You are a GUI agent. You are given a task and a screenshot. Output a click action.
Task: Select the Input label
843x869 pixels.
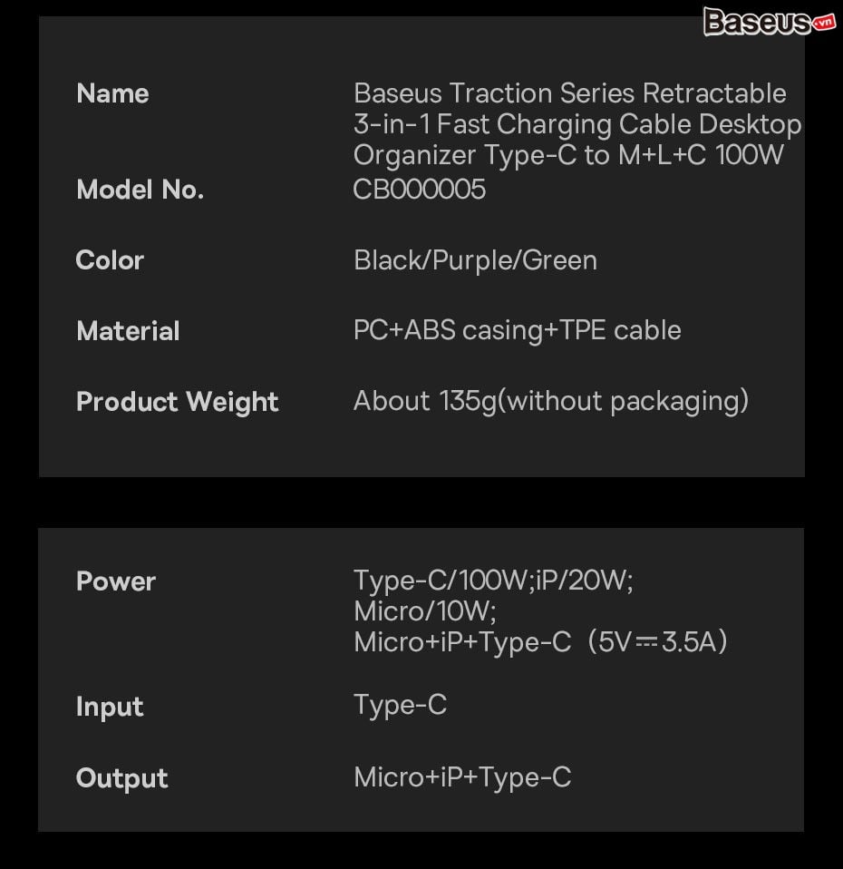point(110,708)
